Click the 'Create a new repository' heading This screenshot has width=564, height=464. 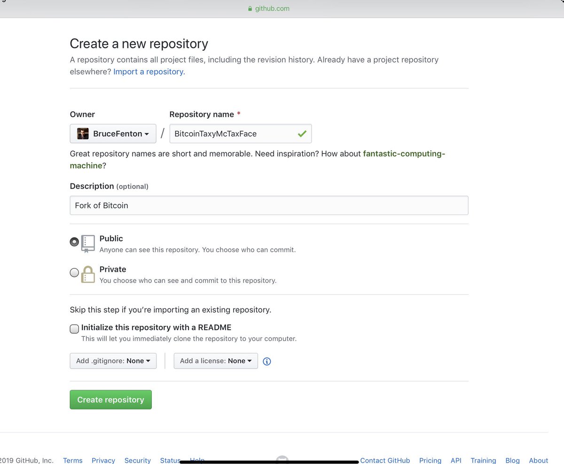(139, 44)
